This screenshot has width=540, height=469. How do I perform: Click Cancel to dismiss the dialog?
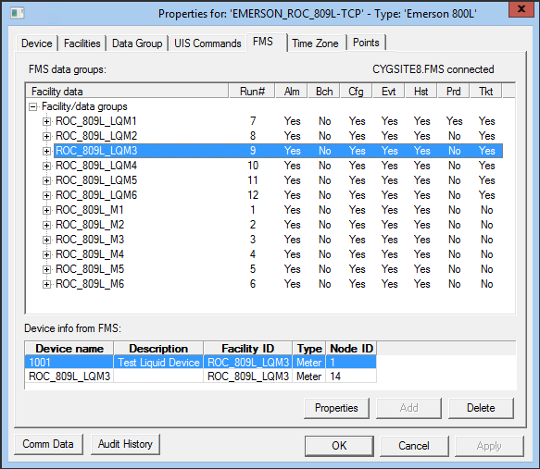pos(414,446)
